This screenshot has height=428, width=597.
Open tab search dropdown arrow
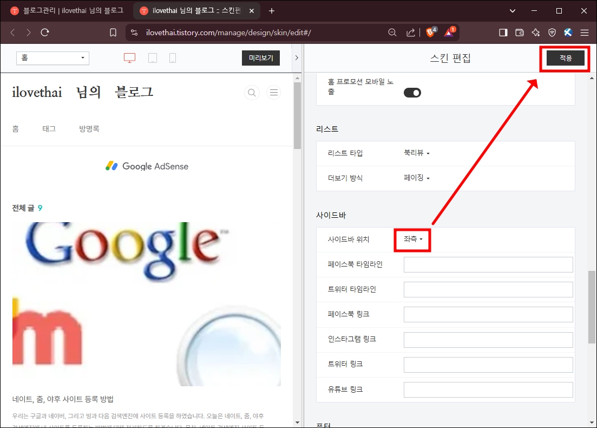click(513, 11)
